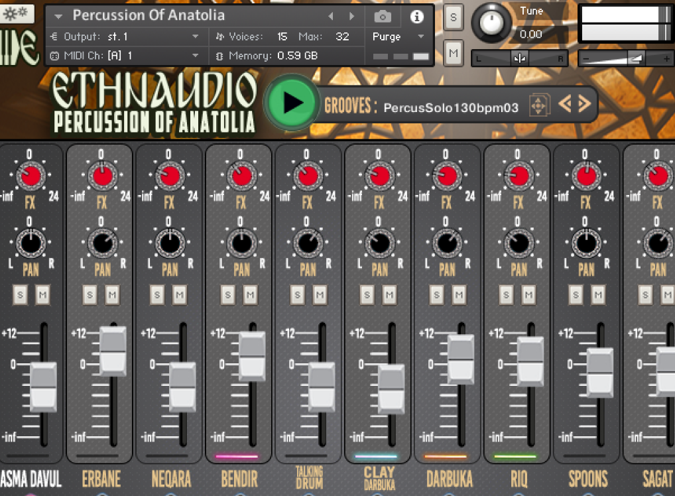
Task: Open the snapshot camera view
Action: [383, 17]
